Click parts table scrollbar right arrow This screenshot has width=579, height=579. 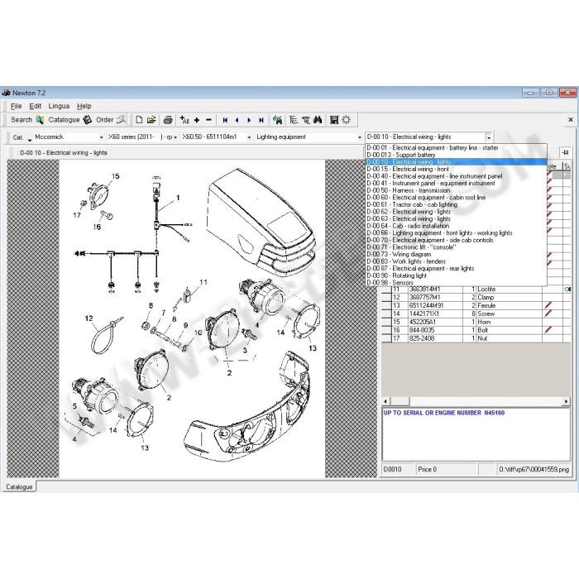[567, 401]
